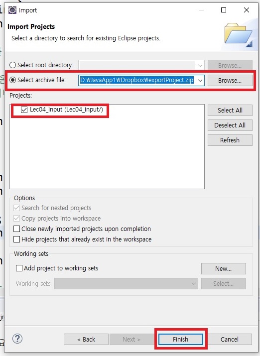Click the help question mark icon
Screen dimensions: 260x356
click(17, 339)
